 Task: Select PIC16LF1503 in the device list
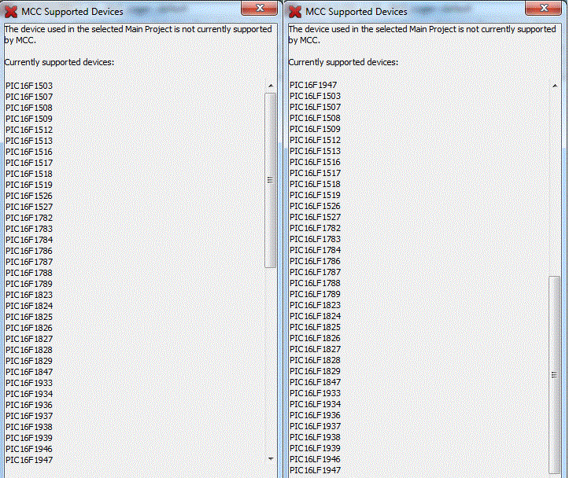(x=316, y=96)
